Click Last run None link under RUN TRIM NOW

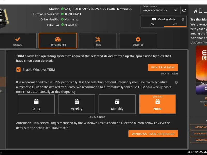[175, 74]
